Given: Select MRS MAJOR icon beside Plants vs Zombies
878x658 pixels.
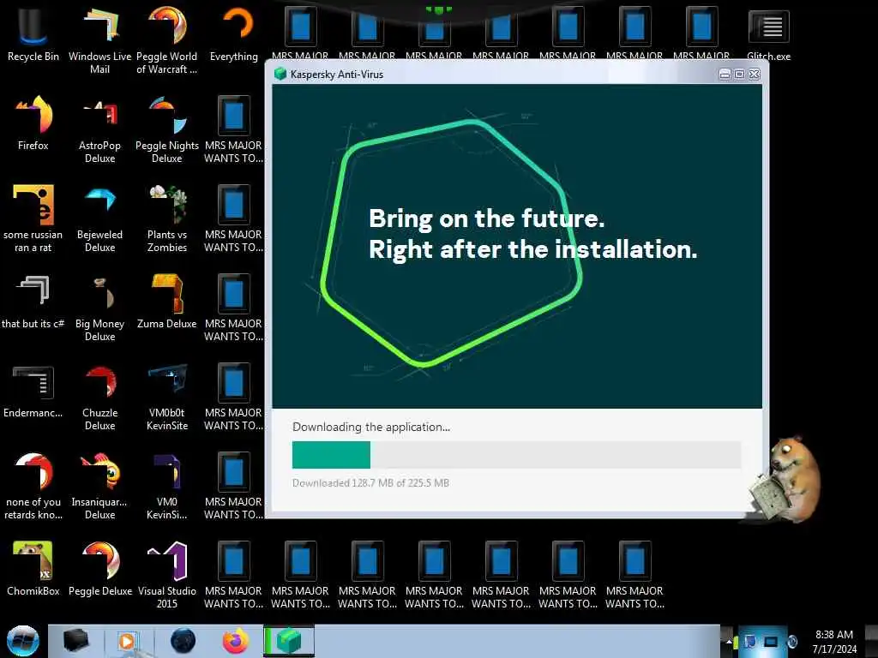Looking at the screenshot, I should click(x=233, y=218).
